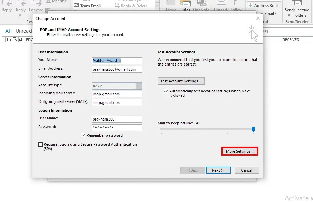
Task: Edit the Incoming mail server field
Action: click(117, 94)
